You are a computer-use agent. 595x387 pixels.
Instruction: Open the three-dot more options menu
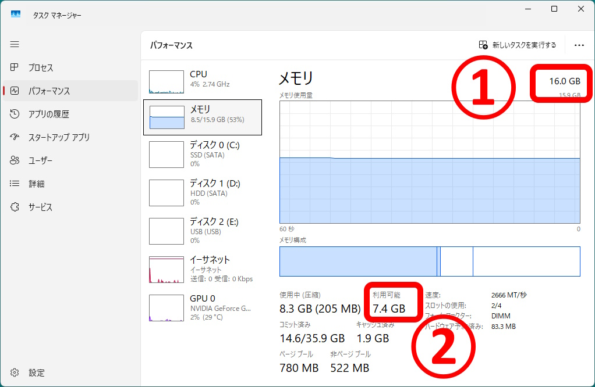pyautogui.click(x=579, y=45)
